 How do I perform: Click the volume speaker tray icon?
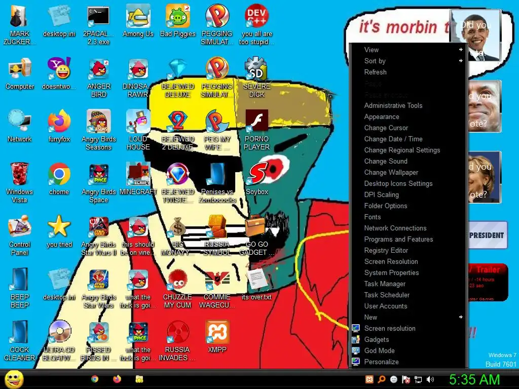pos(430,379)
